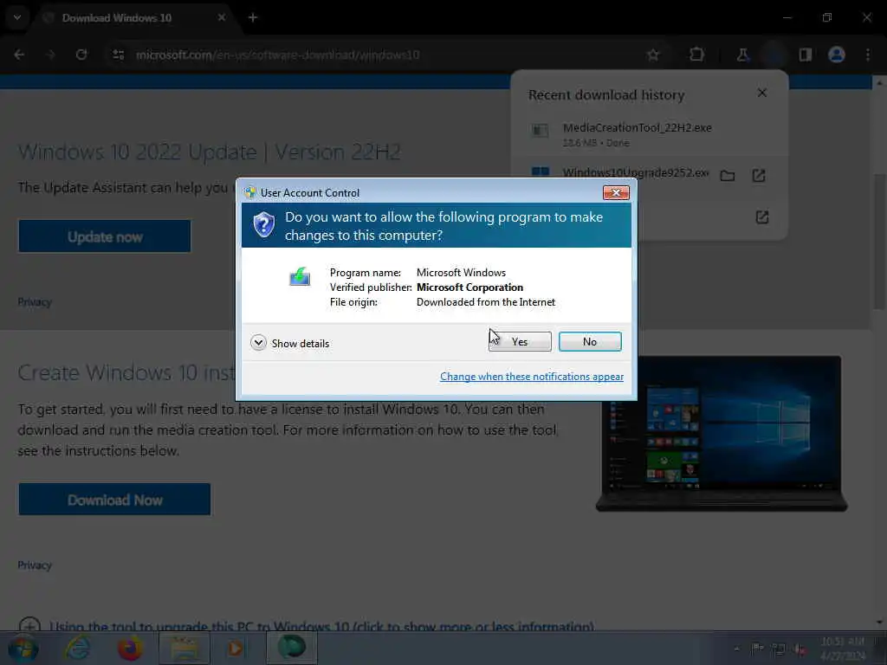Click site information icon in address bar
887x665 pixels.
coord(118,55)
